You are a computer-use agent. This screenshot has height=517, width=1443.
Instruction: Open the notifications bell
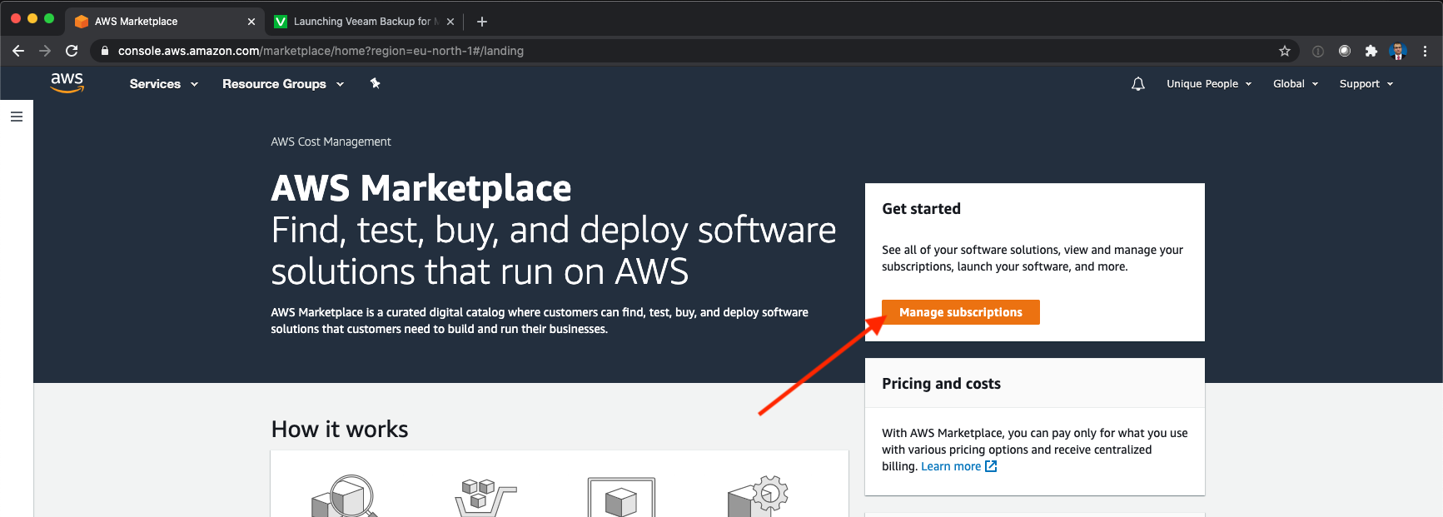coord(1138,84)
